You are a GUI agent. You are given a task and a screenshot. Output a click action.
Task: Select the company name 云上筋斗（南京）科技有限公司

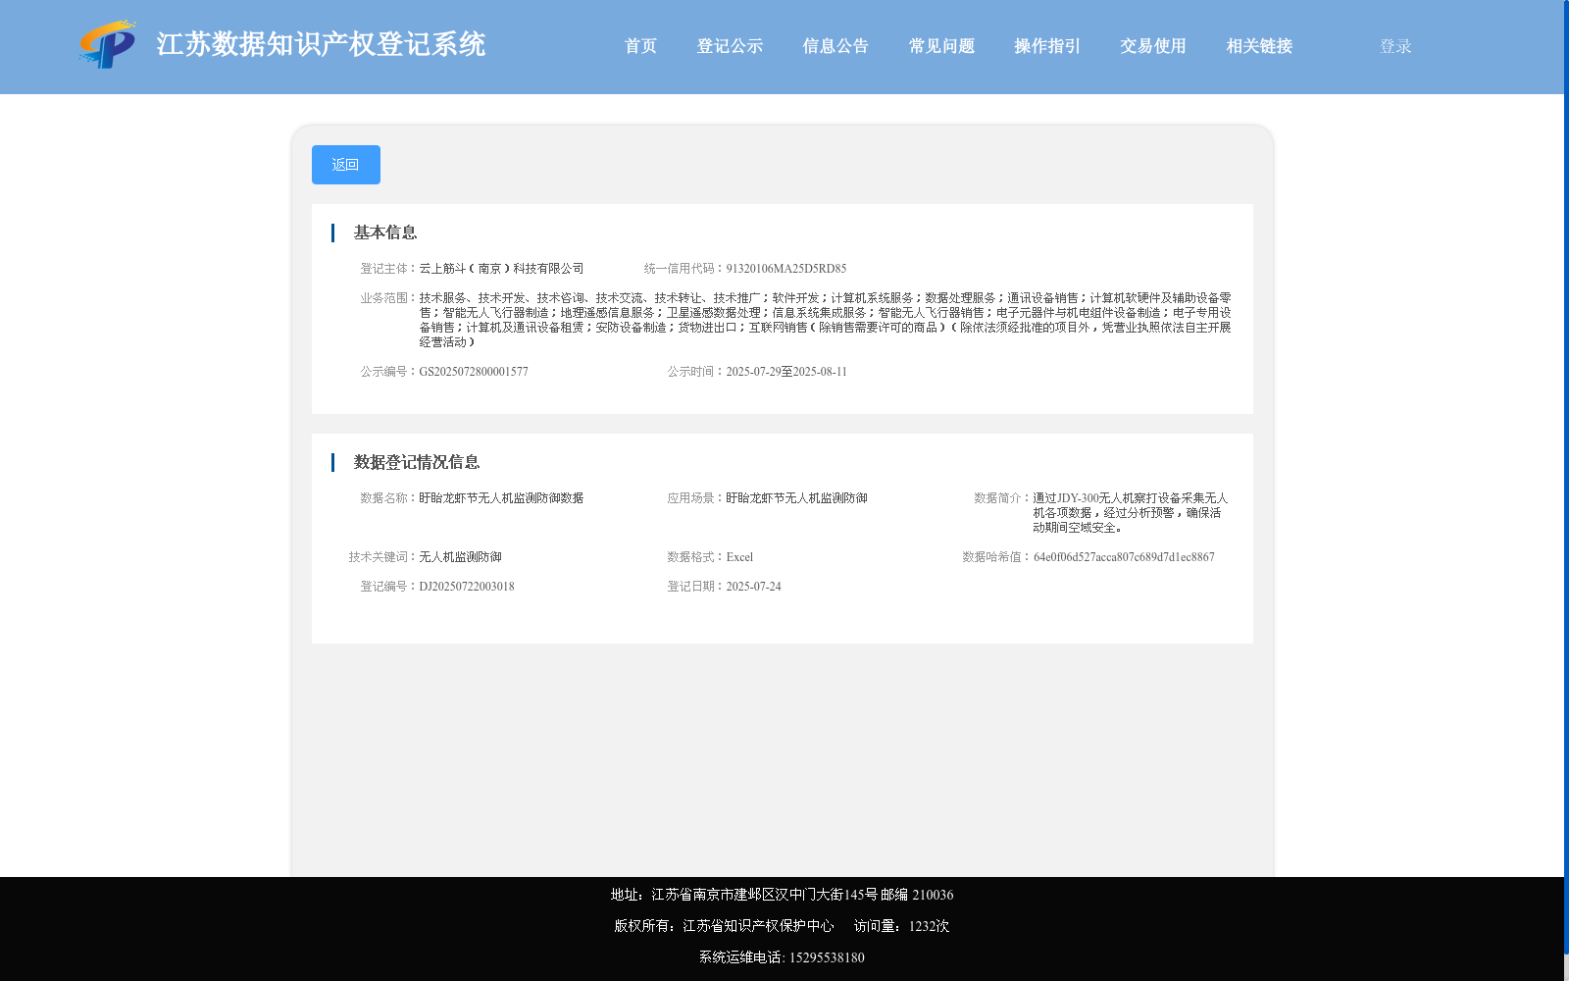[x=501, y=269]
